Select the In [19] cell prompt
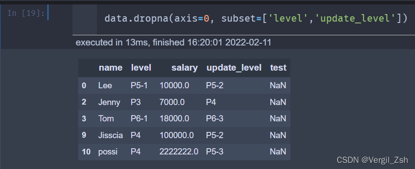415x169 pixels. (26, 13)
